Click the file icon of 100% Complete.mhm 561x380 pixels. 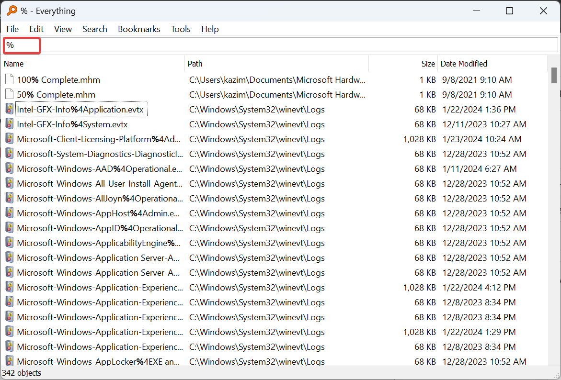[10, 79]
